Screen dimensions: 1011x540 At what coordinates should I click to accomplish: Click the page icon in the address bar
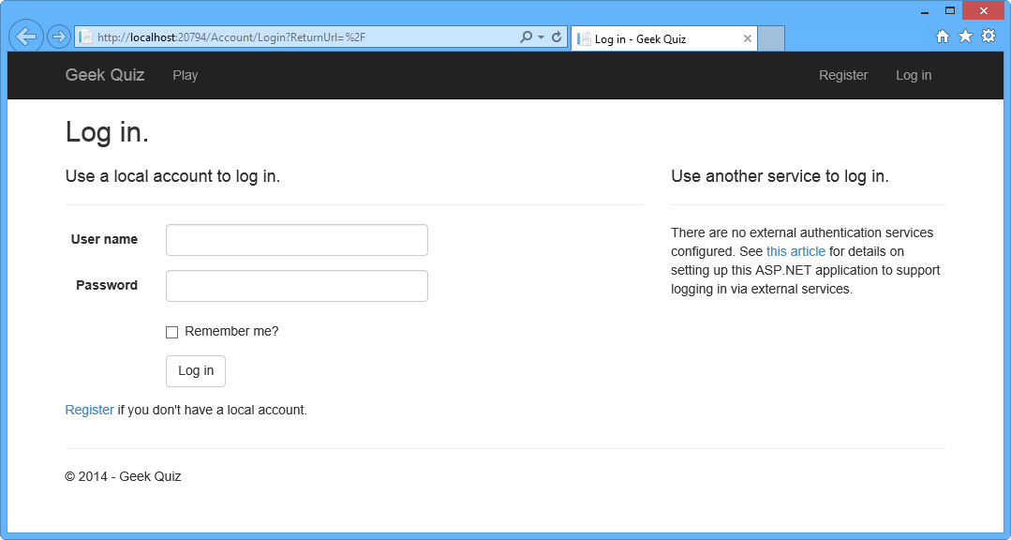tap(85, 37)
